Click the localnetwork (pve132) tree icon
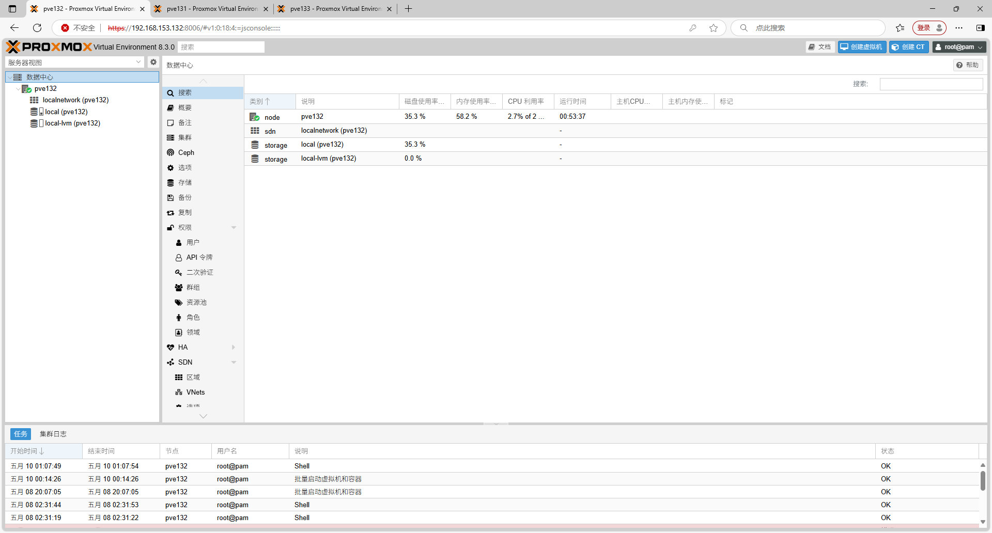The width and height of the screenshot is (992, 533). [34, 100]
